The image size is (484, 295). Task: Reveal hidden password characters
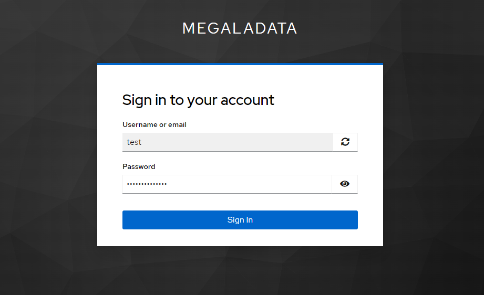tap(345, 184)
